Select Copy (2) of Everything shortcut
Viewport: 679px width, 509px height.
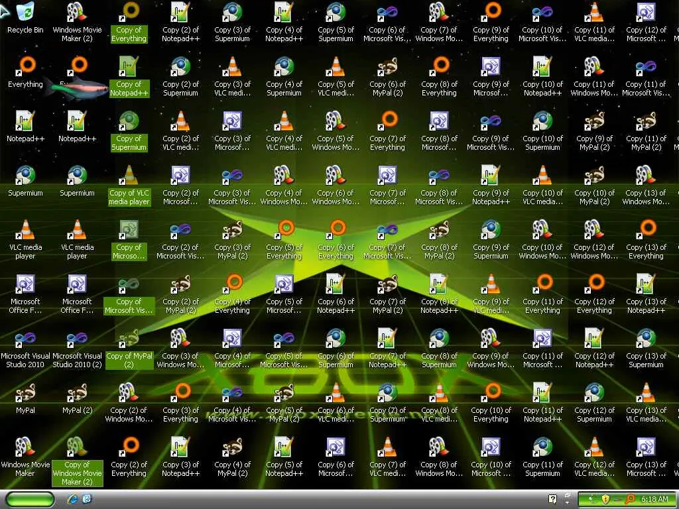tap(129, 457)
